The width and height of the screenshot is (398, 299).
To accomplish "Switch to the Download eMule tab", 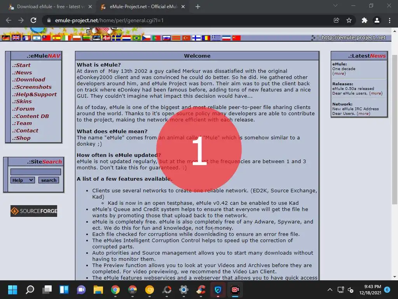I will [x=51, y=7].
